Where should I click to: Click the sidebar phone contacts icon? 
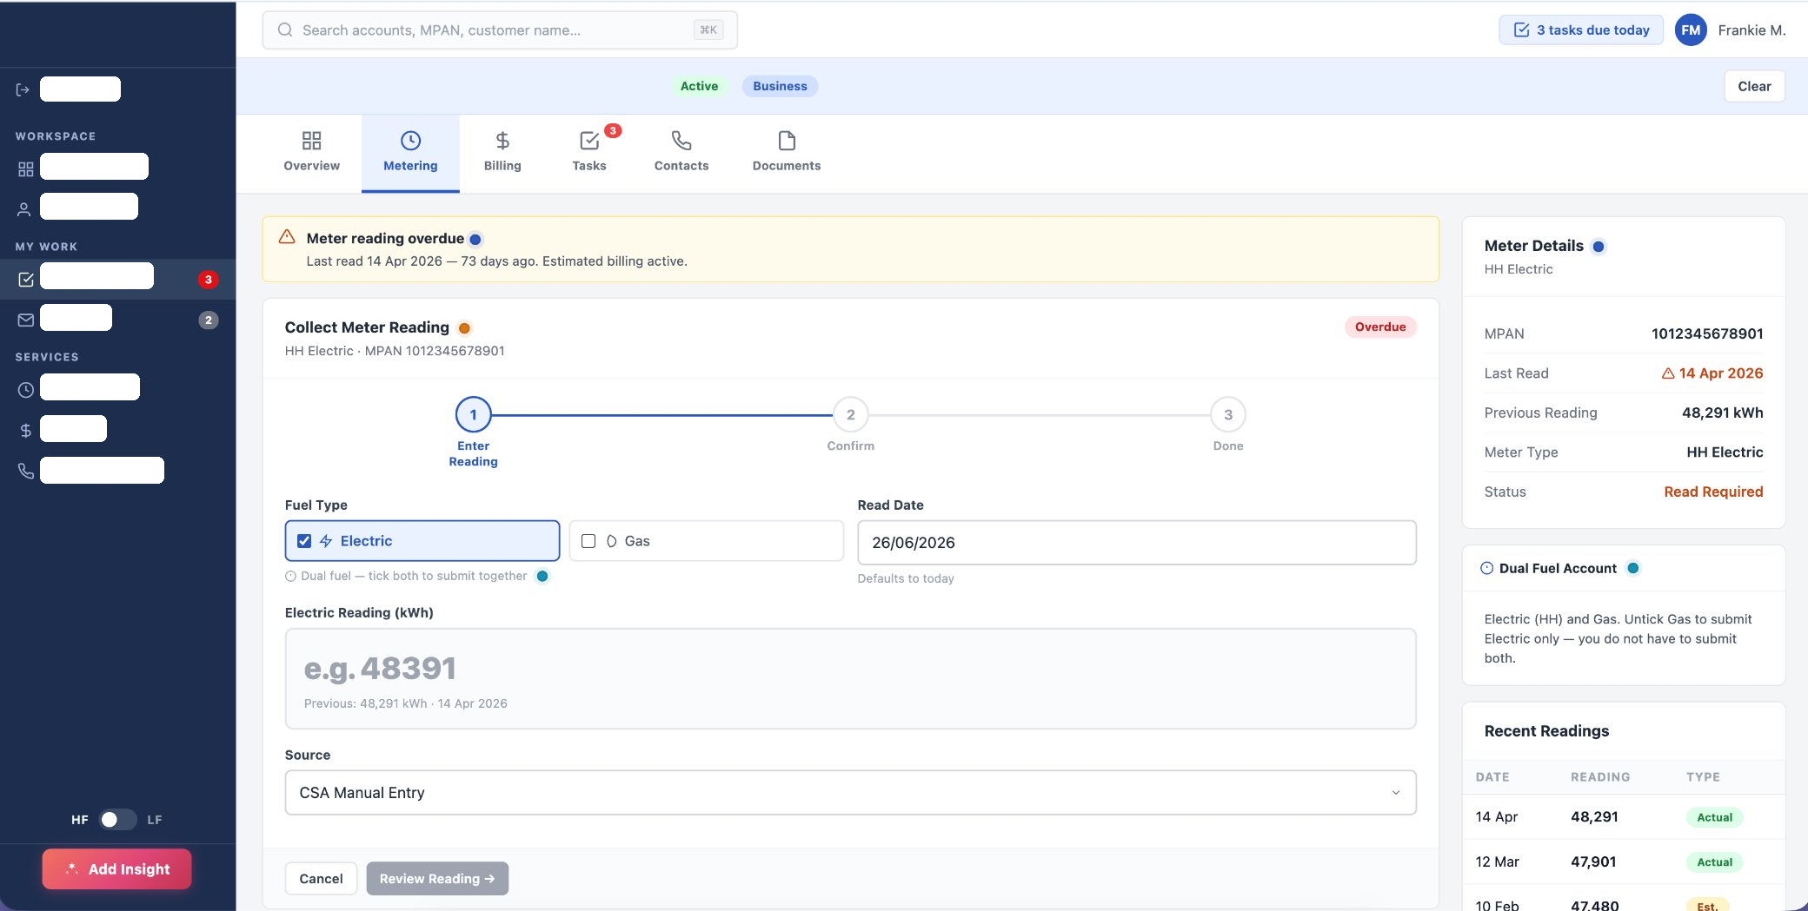click(26, 471)
